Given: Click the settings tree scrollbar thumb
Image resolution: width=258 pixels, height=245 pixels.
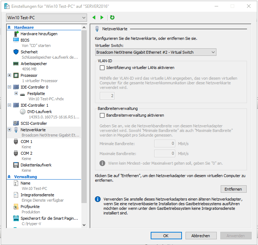Looking at the screenshot, I should coord(84,117).
